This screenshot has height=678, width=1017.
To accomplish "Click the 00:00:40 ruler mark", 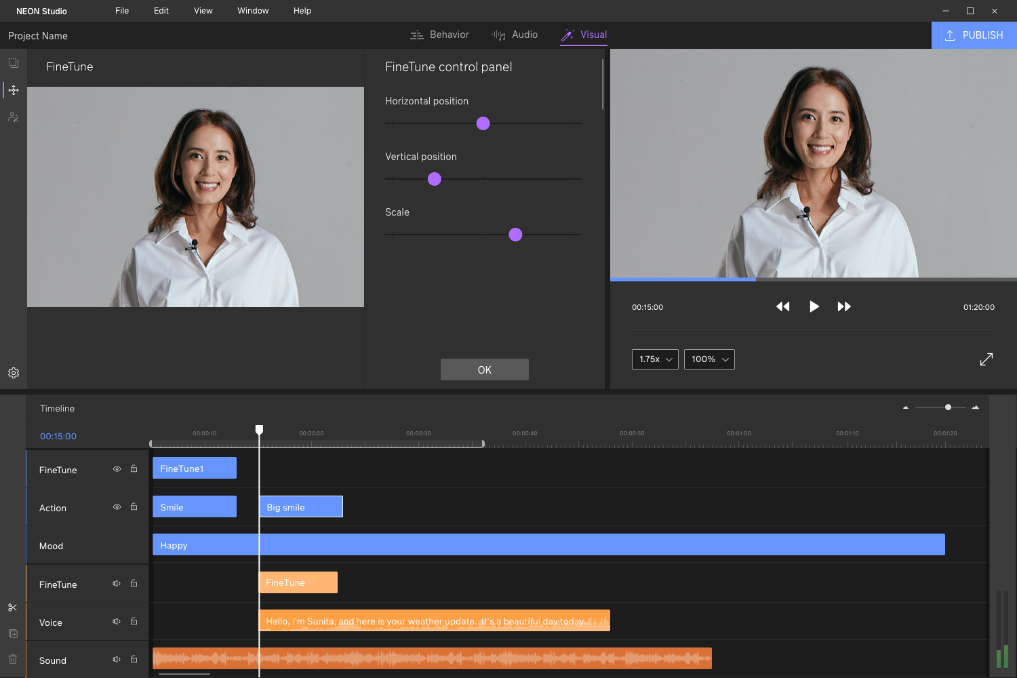I will [x=525, y=433].
